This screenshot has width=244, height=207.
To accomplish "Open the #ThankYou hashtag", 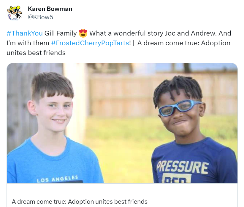I will coord(25,33).
